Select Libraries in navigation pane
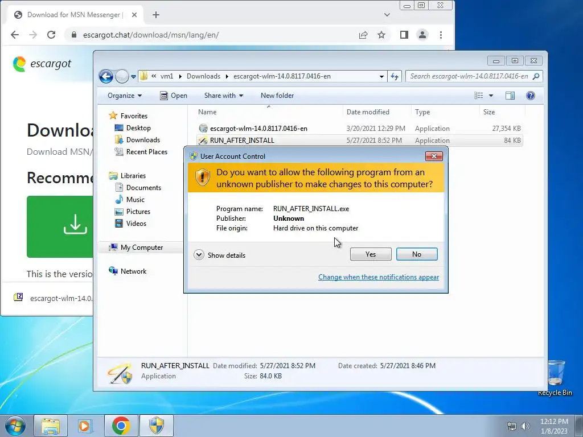The image size is (583, 437). pyautogui.click(x=127, y=176)
